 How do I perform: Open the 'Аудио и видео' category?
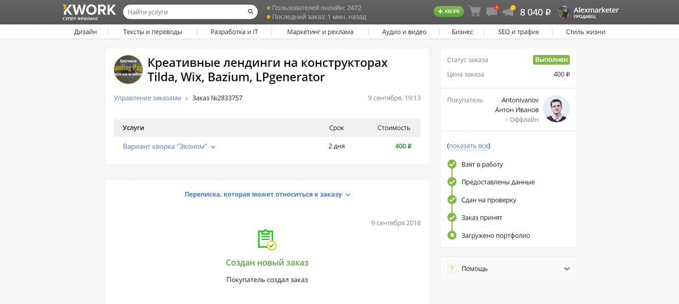404,32
